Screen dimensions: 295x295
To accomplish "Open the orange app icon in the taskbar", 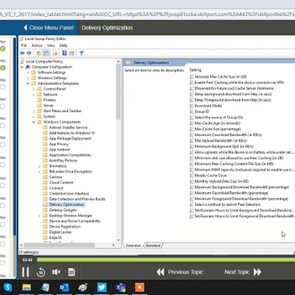I will (x=139, y=287).
